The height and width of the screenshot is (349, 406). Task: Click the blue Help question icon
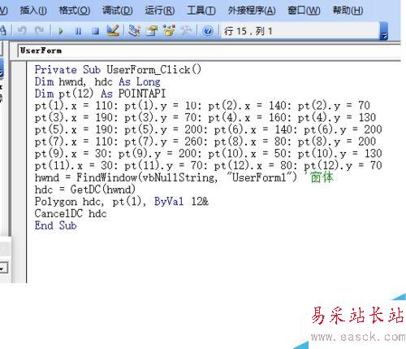tap(208, 31)
